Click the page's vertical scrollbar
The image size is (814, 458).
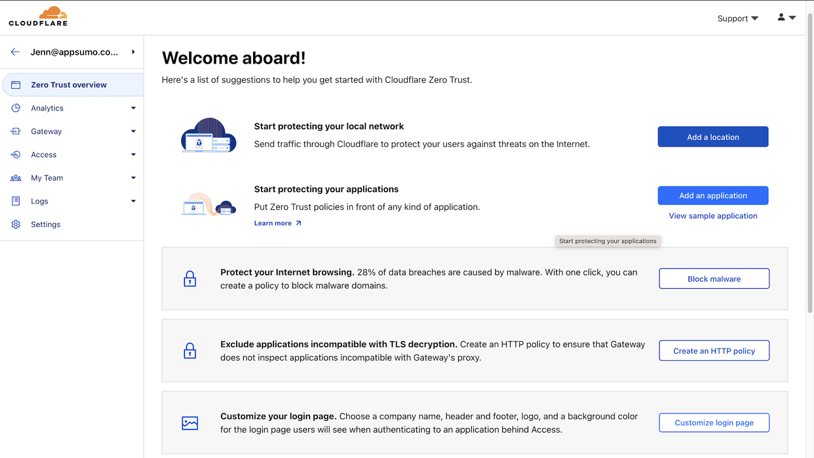810,159
